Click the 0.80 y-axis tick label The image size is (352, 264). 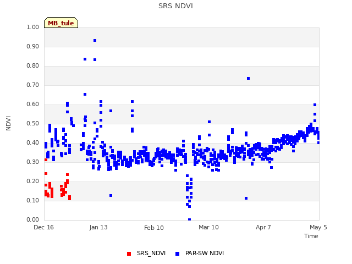32,66
